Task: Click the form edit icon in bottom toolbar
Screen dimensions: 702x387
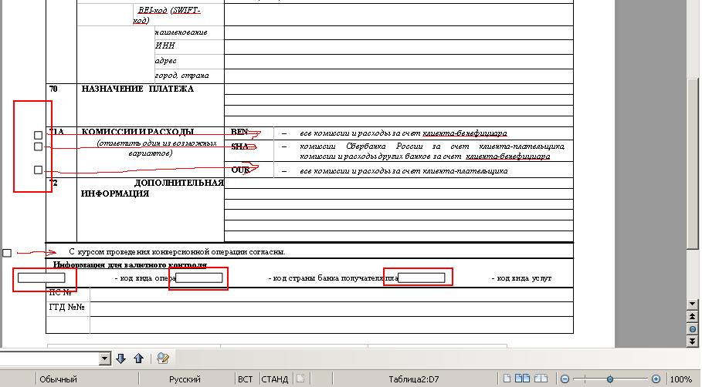Action: (x=162, y=358)
